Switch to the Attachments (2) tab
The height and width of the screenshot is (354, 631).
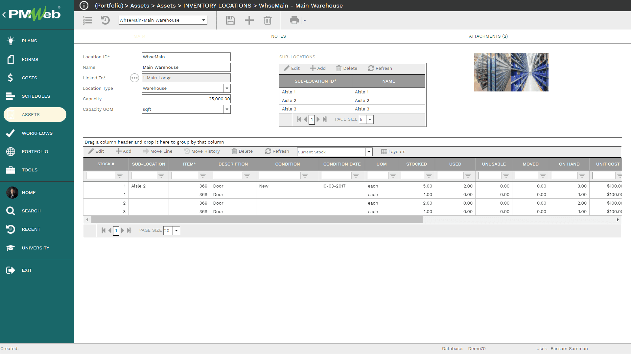pyautogui.click(x=488, y=36)
